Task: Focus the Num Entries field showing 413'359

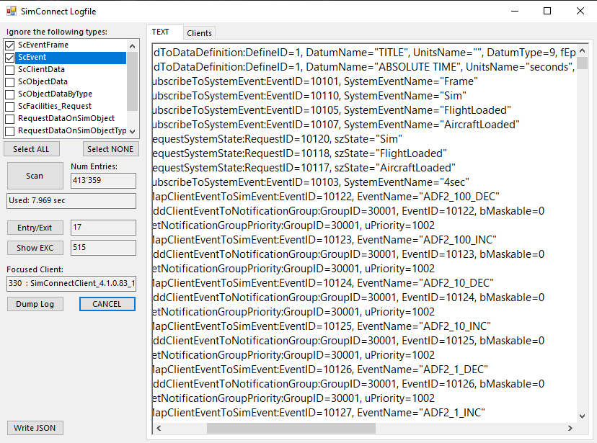Action: 103,181
